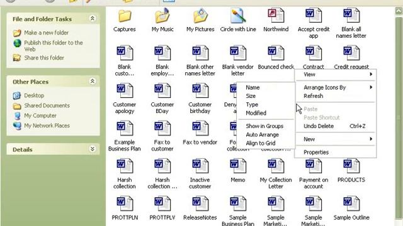Select the Contract document icon
Viewport: 403px width, 226px height.
pos(314,53)
